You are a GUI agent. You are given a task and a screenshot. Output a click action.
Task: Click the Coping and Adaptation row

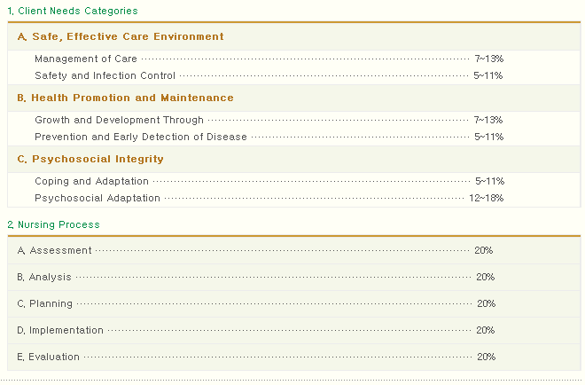(269, 182)
